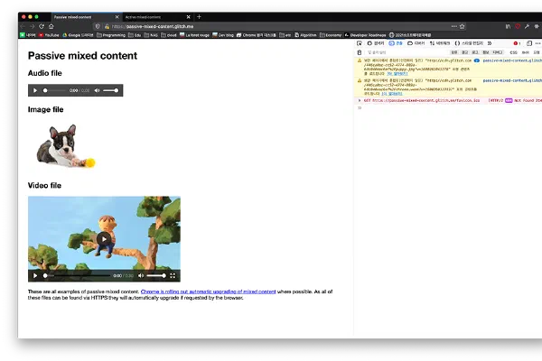Adjust the video volume slider
This screenshot has width=542, height=361.
click(155, 275)
